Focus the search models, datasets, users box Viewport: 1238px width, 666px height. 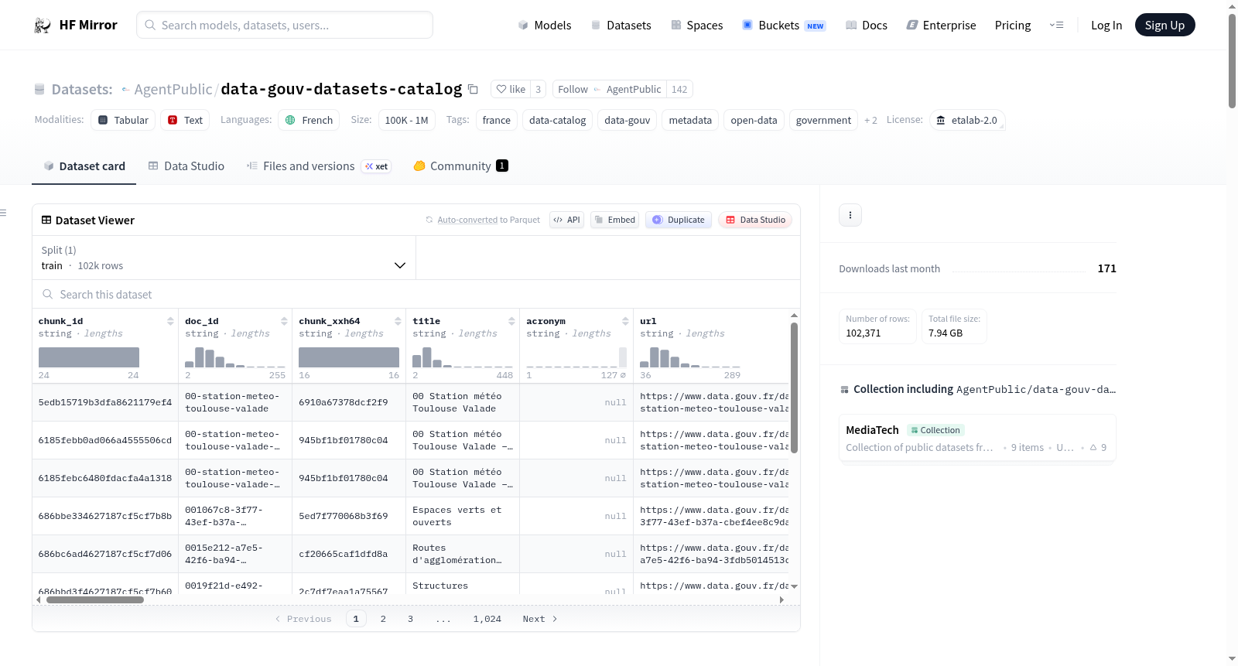coord(285,25)
